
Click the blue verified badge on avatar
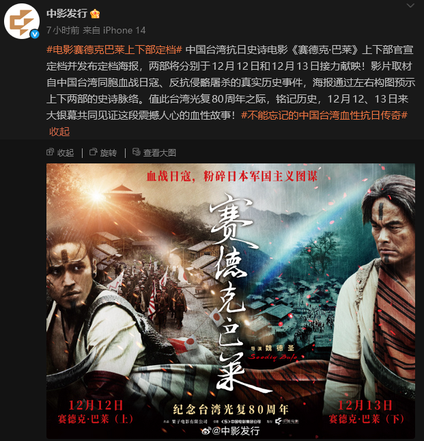point(35,34)
